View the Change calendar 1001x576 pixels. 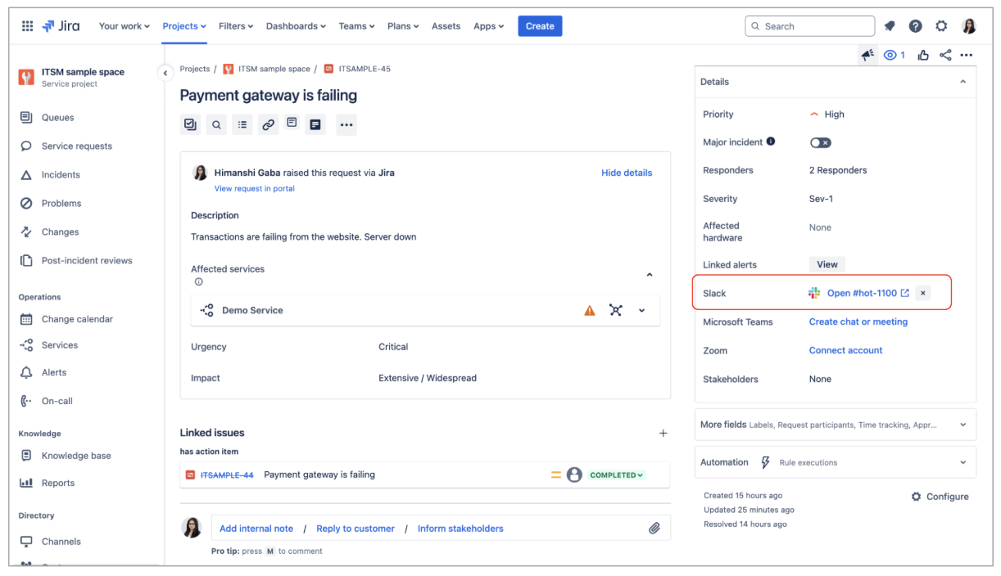point(79,319)
